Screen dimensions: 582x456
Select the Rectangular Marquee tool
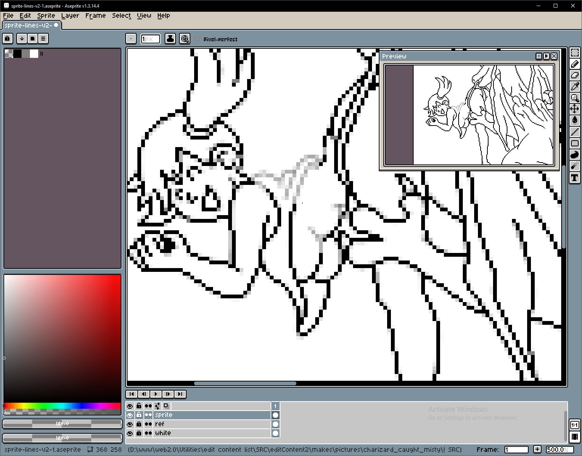pyautogui.click(x=574, y=53)
